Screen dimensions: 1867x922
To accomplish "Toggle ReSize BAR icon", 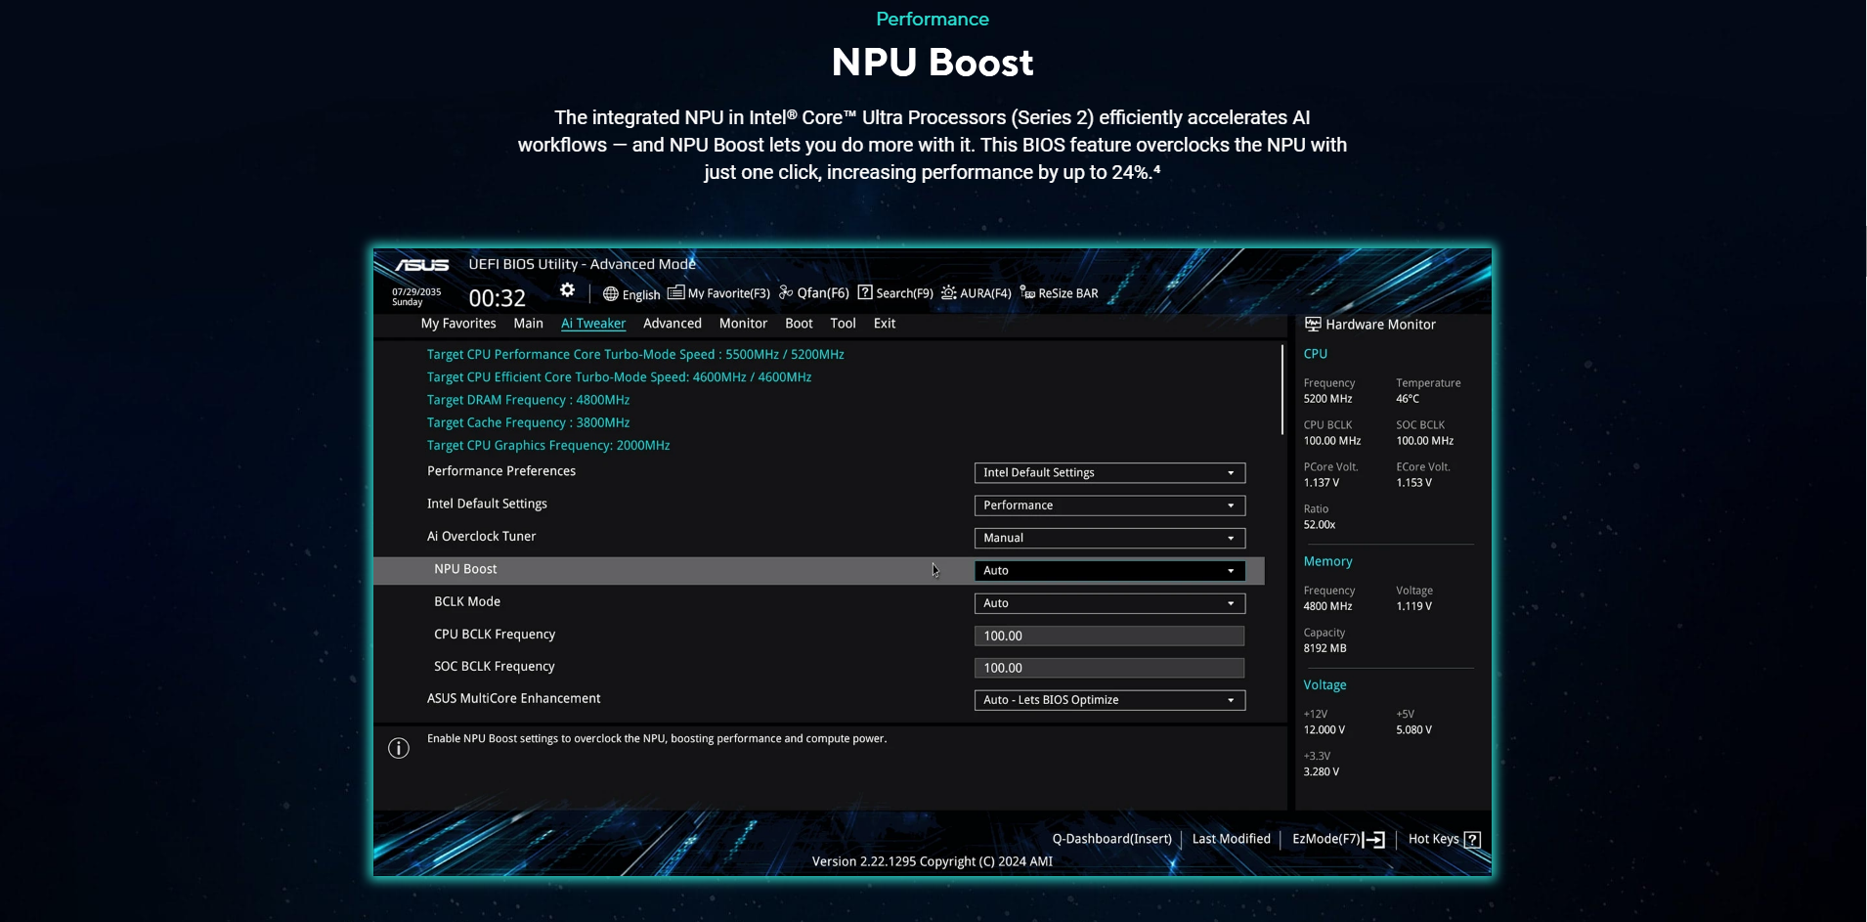I will pos(1027,292).
